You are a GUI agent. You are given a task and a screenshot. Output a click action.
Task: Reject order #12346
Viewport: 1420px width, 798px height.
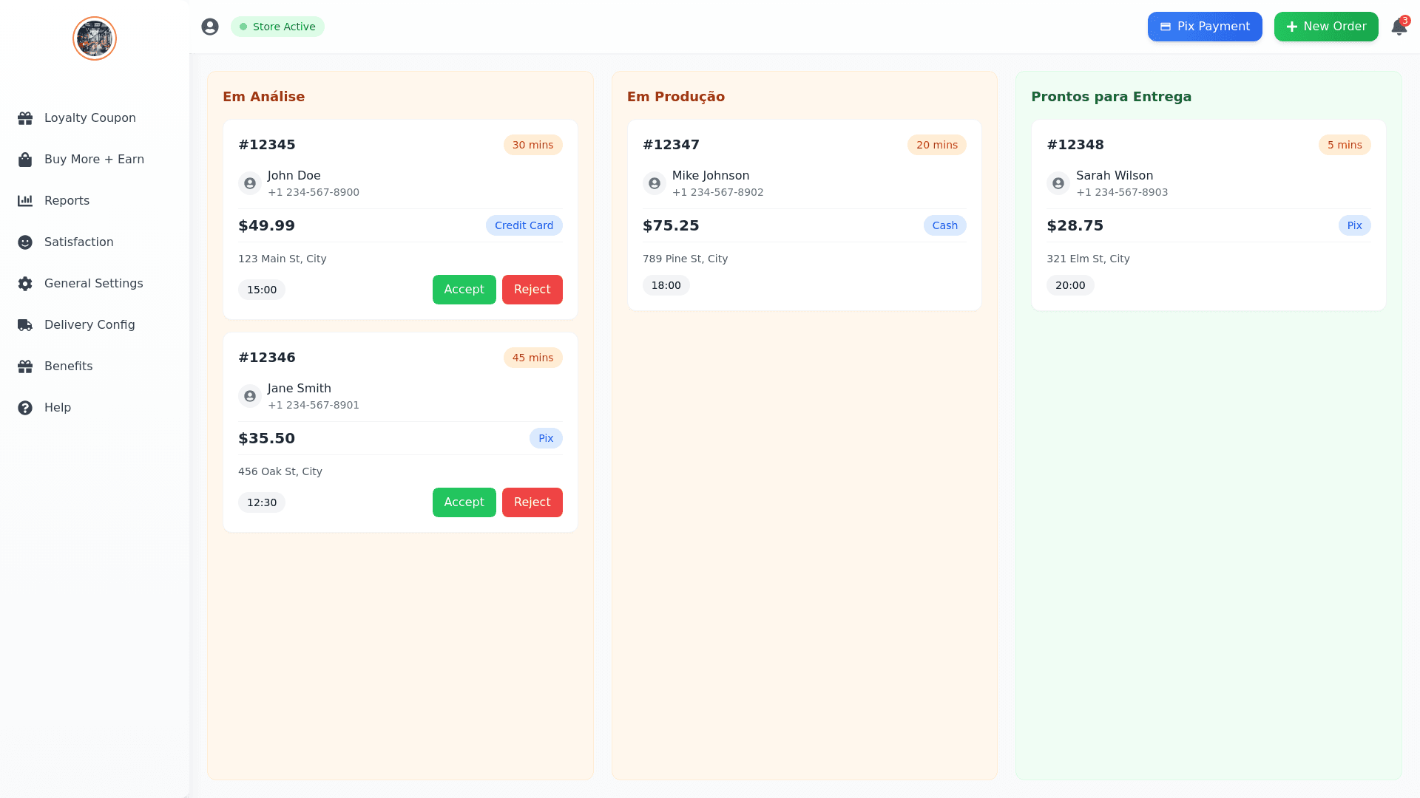[532, 502]
